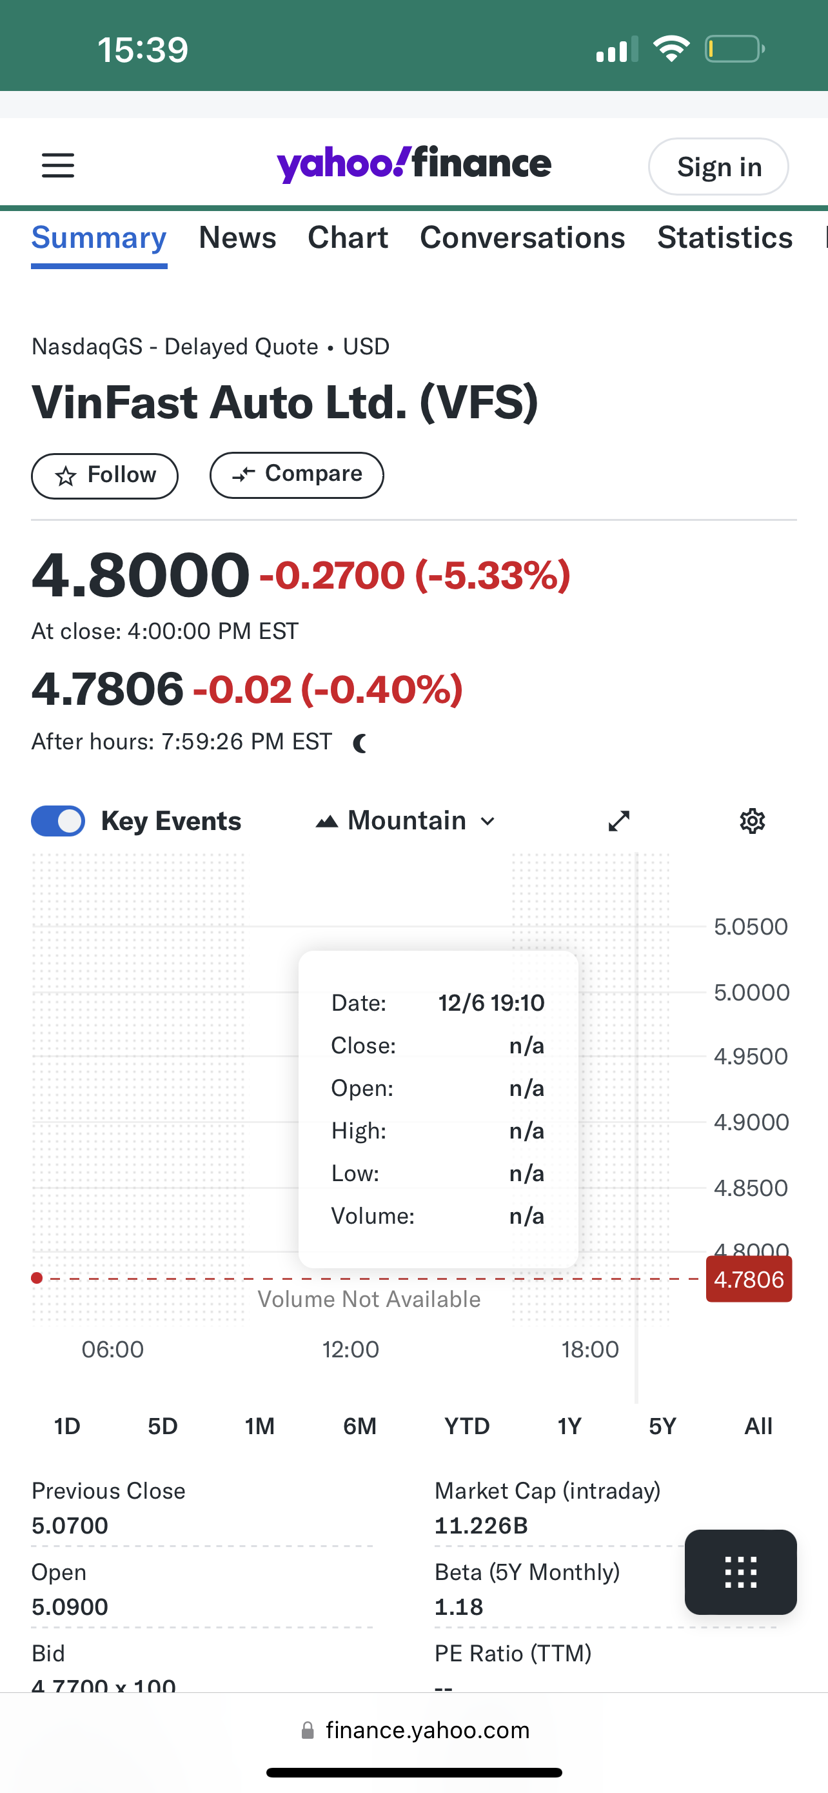Open the Mountain chart type dropdown
This screenshot has width=828, height=1793.
coord(406,822)
